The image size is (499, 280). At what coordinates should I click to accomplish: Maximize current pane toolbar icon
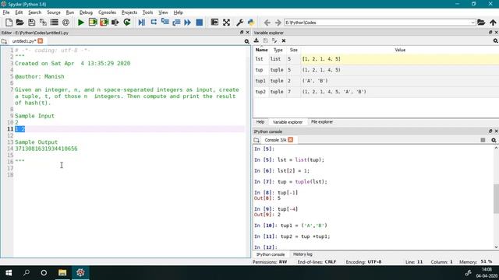214,23
